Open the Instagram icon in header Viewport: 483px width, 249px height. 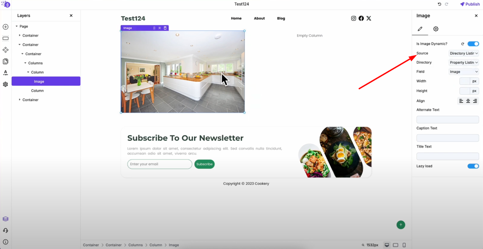tap(354, 18)
